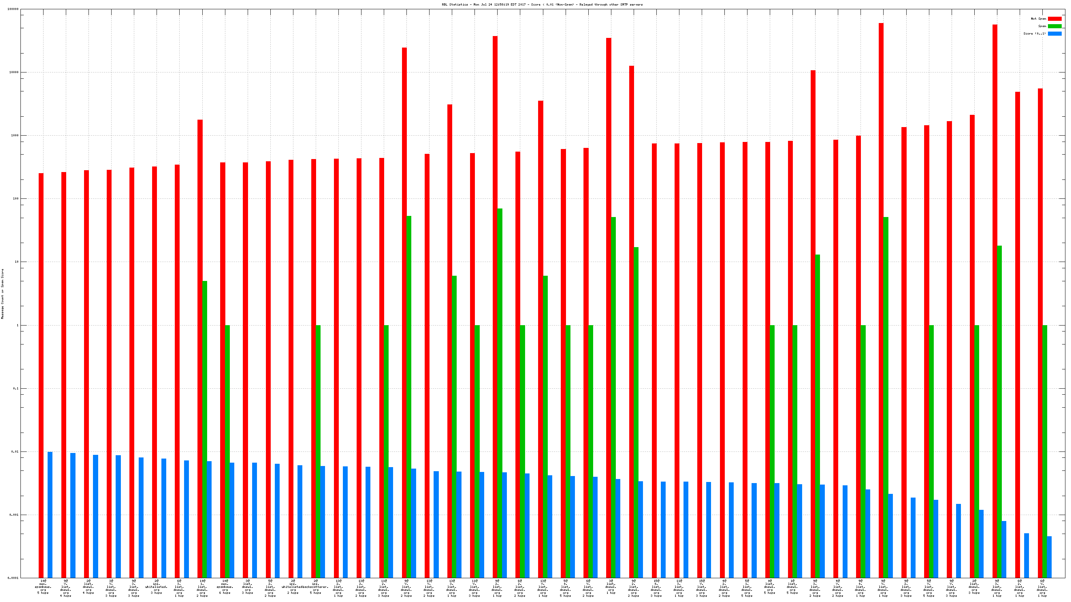This screenshot has height=602, width=1071.
Task: Select the 'Score (0..1)' legend text
Action: tap(1035, 34)
